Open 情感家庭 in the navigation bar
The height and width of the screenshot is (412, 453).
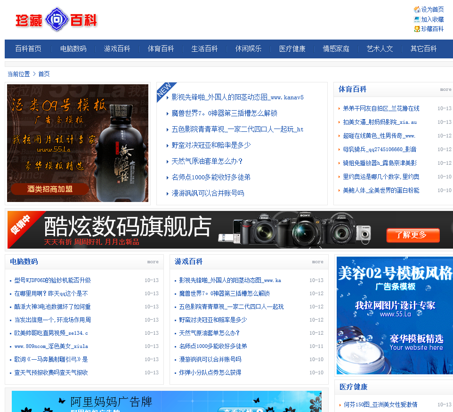click(336, 49)
